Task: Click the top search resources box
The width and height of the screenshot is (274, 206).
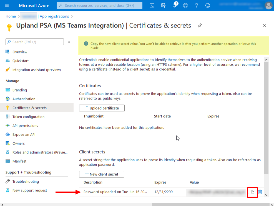Action: (x=99, y=5)
